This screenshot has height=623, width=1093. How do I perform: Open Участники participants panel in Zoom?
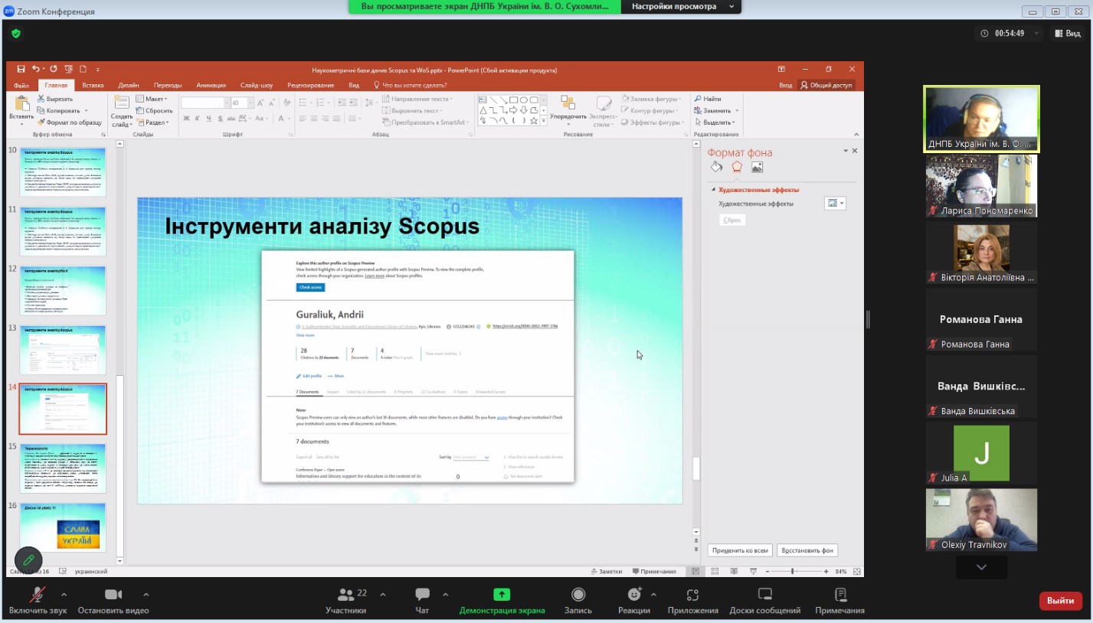coord(346,600)
